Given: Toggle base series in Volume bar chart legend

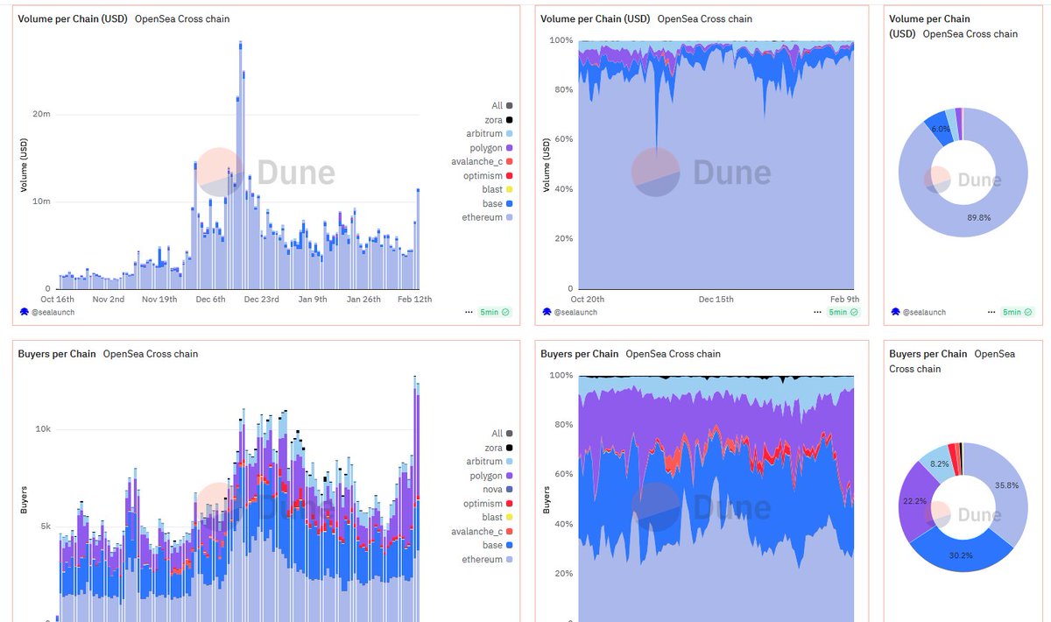Looking at the screenshot, I should [x=497, y=204].
